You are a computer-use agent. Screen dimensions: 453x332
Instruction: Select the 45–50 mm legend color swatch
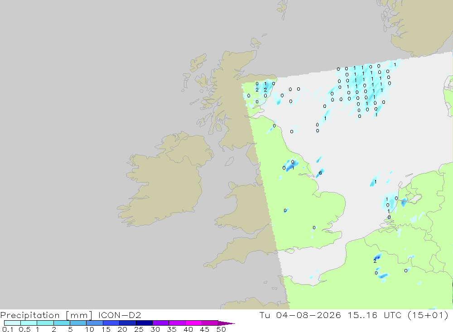(210, 323)
